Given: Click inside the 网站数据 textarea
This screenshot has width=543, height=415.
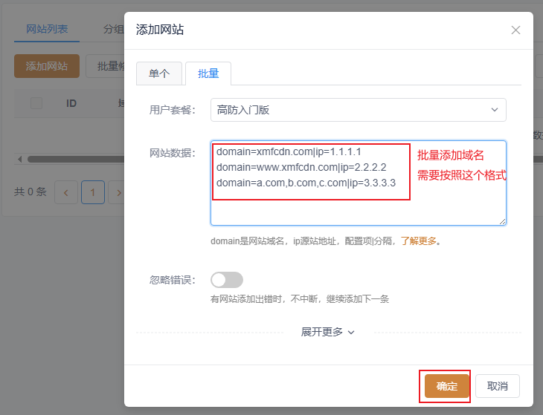Looking at the screenshot, I should (x=358, y=183).
